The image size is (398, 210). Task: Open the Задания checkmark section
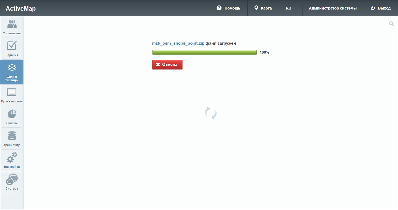point(12,49)
